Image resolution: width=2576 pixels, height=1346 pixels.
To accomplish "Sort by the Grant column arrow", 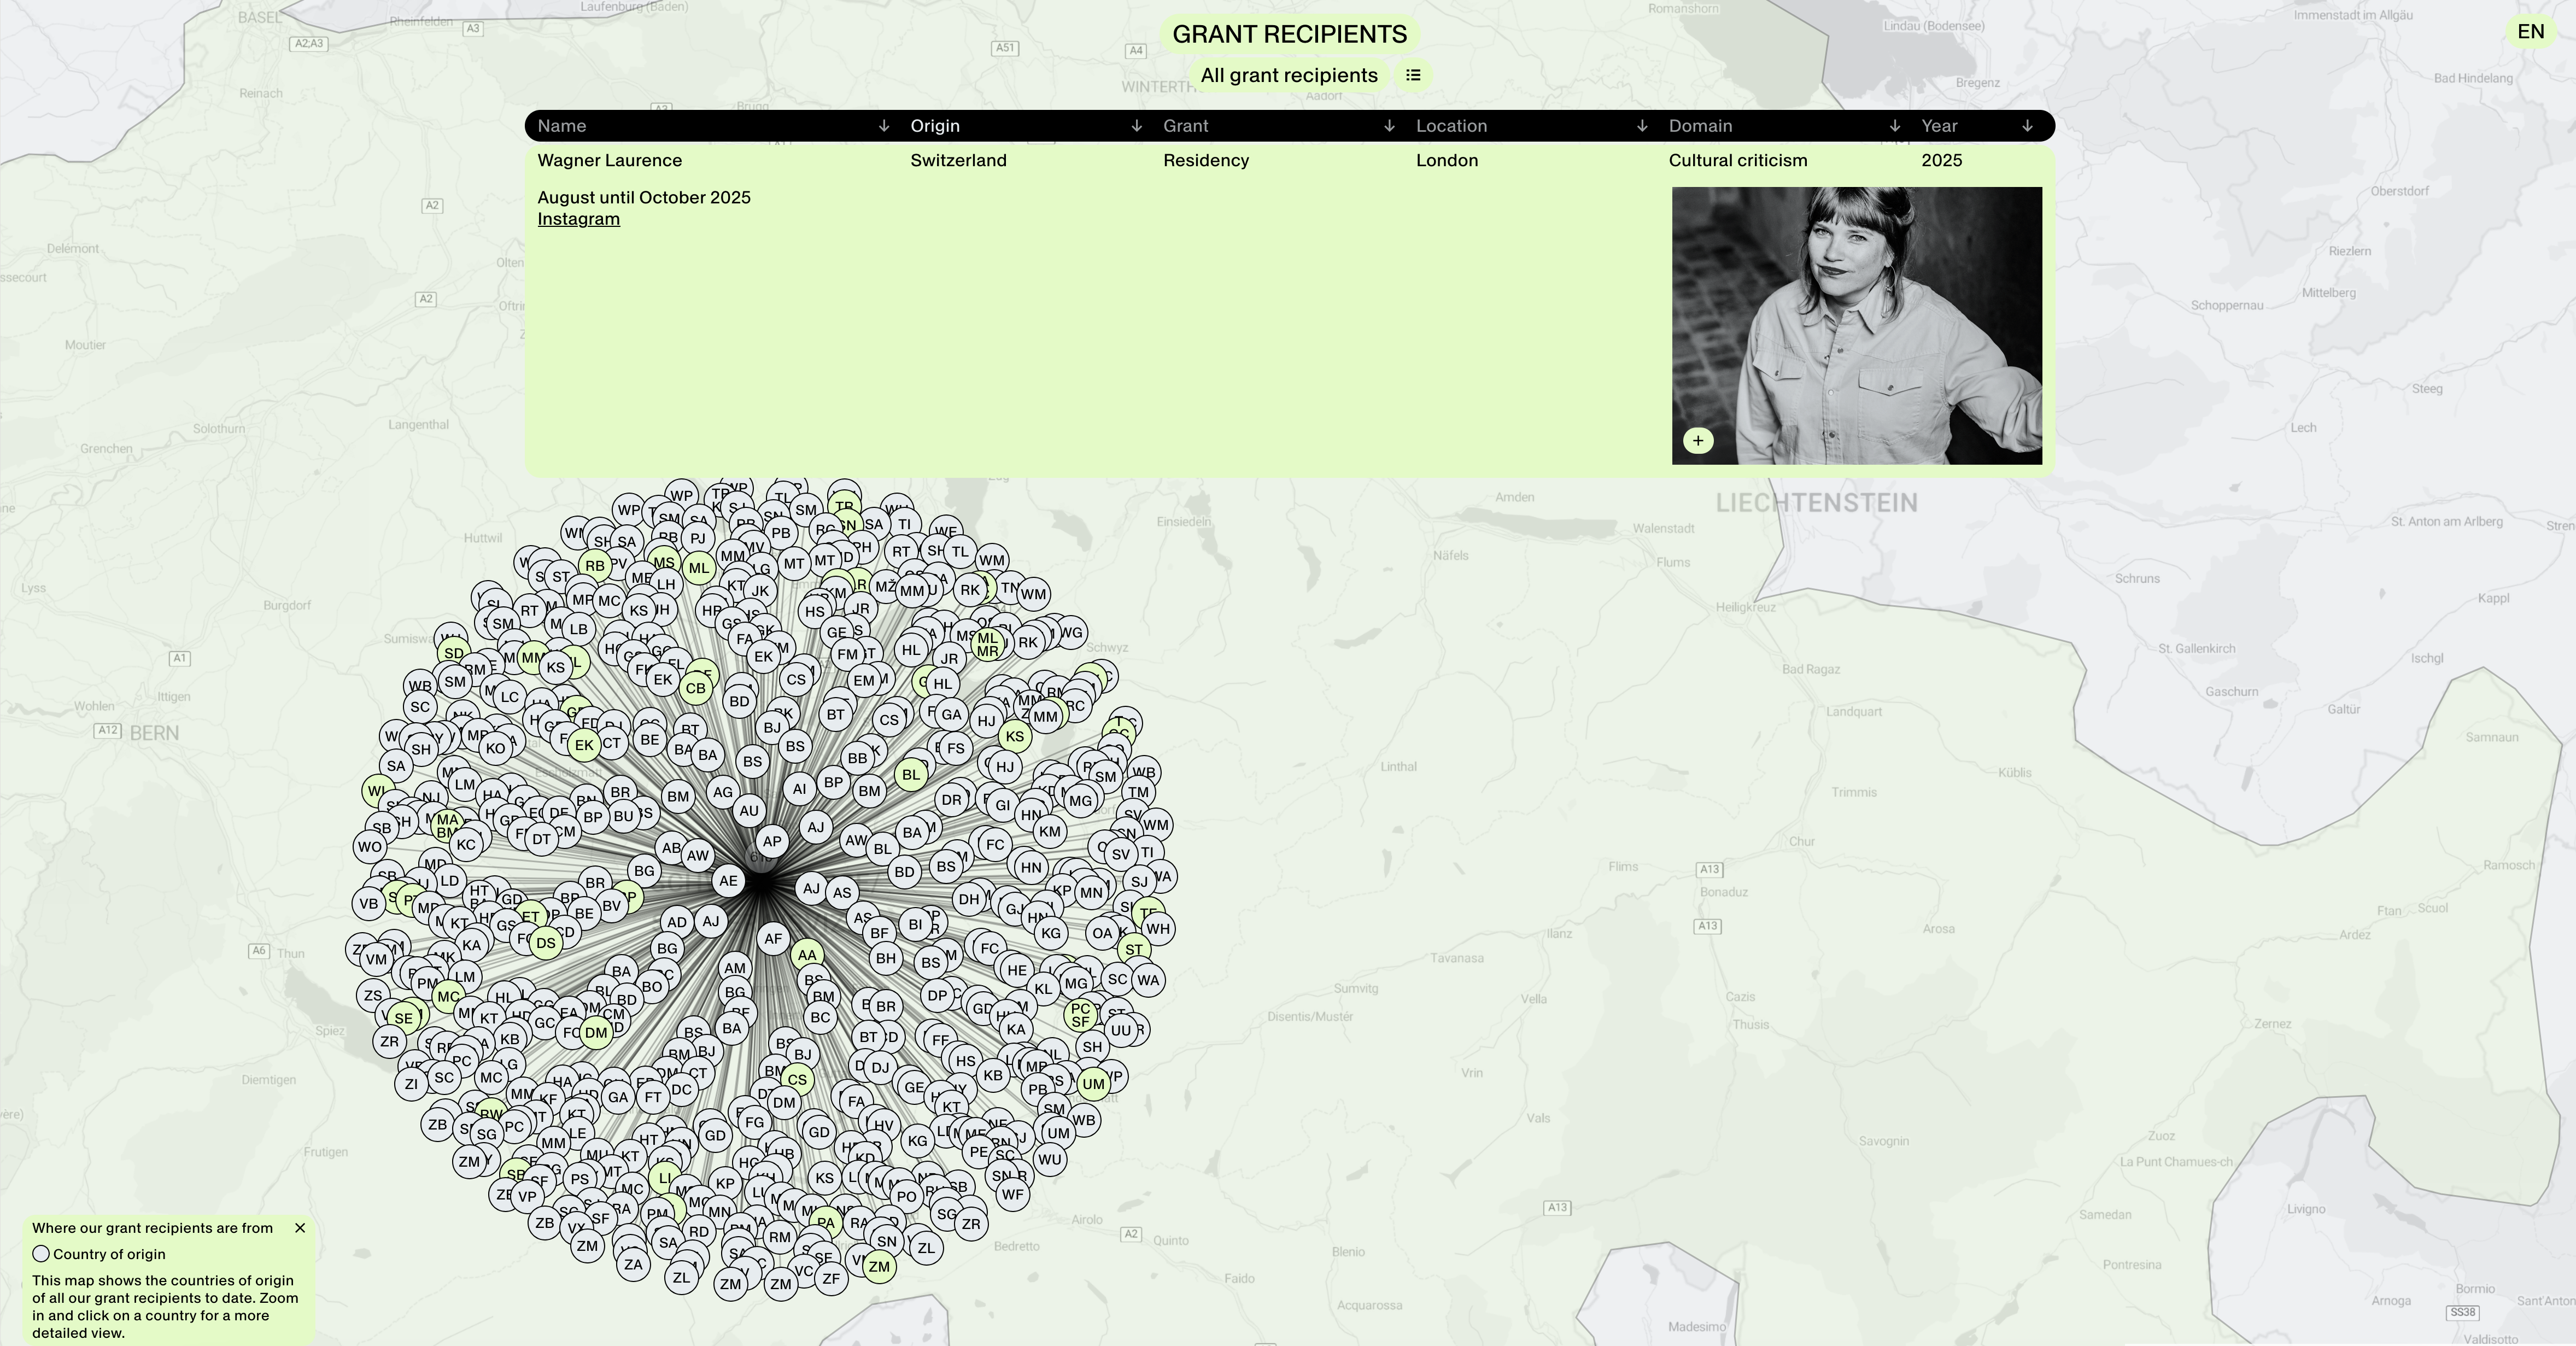I will (x=1389, y=126).
